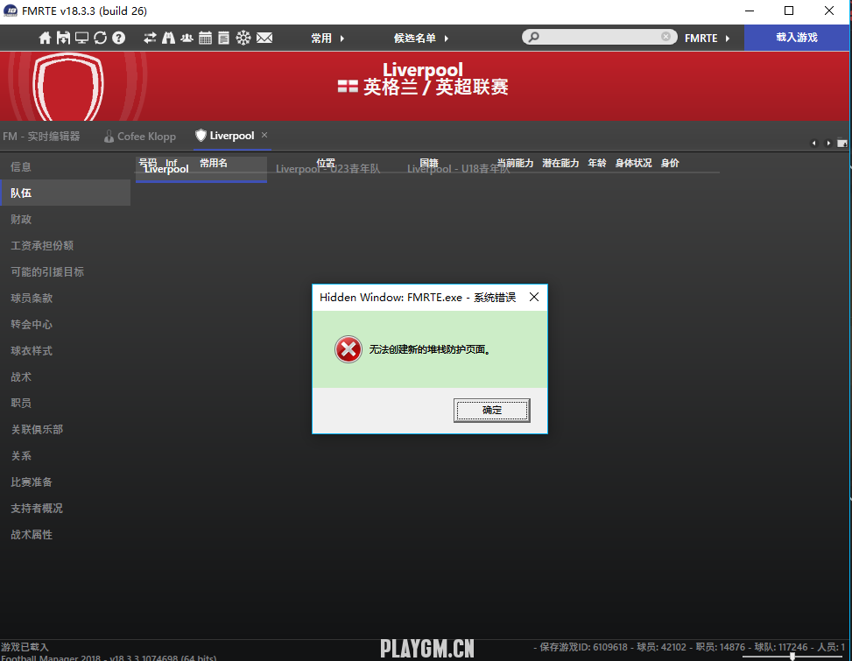852x661 pixels.
Task: Click the magnifier icon in search box
Action: [534, 37]
